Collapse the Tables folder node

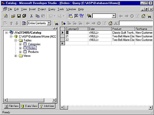click(16, 40)
